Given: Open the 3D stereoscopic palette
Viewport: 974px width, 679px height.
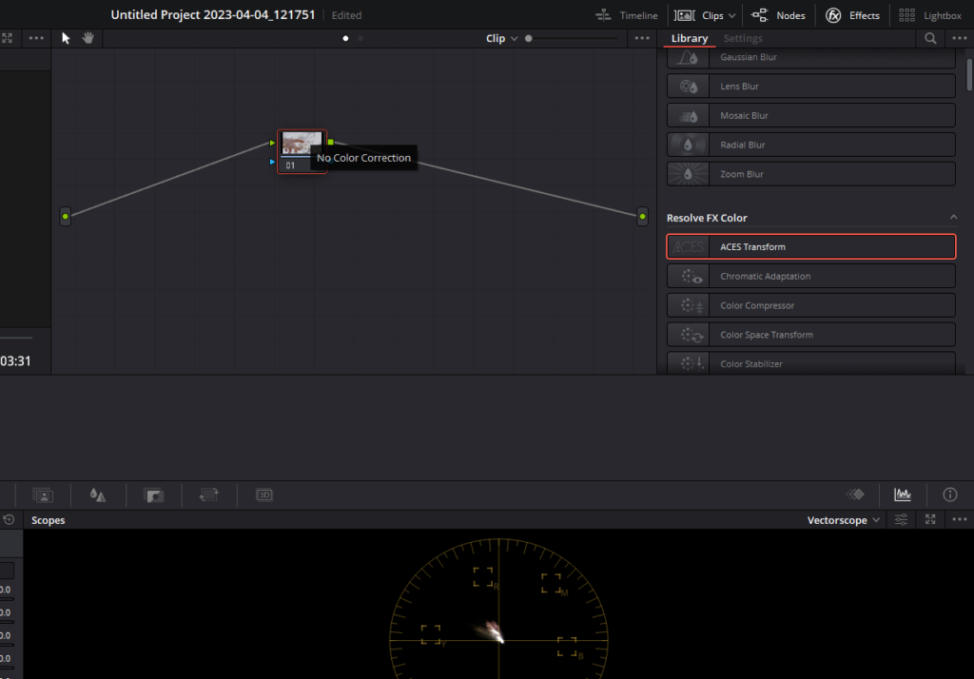Looking at the screenshot, I should click(264, 495).
